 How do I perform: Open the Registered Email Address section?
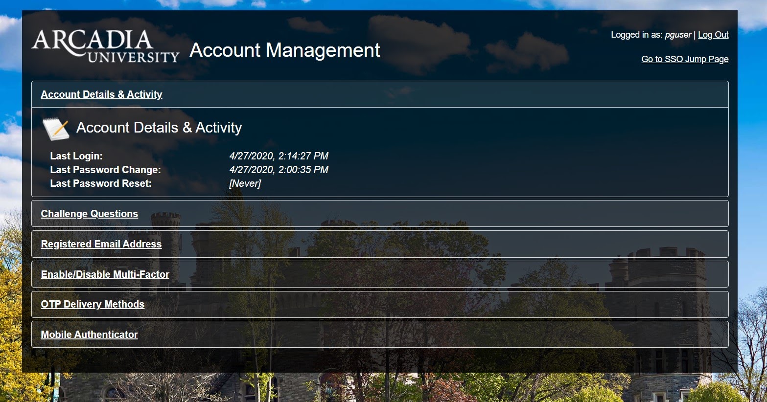pyautogui.click(x=101, y=244)
